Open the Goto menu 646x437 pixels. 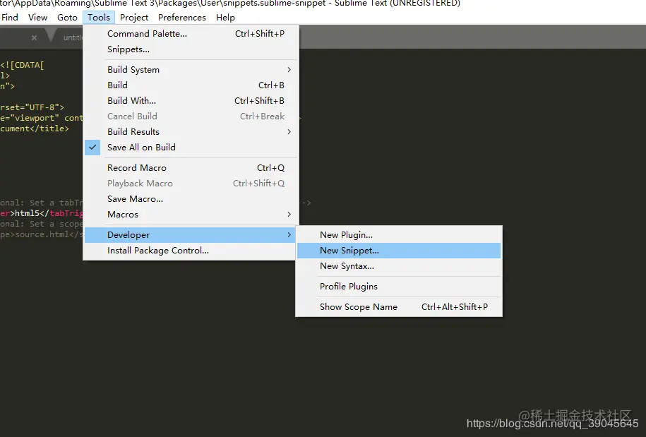pyautogui.click(x=67, y=18)
